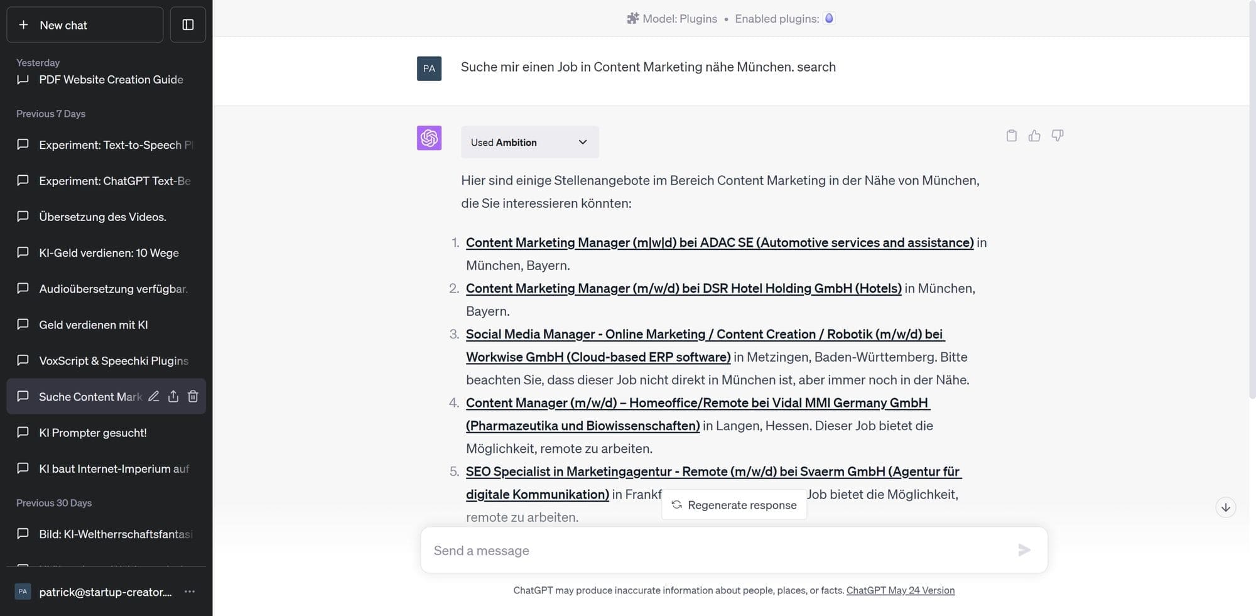Viewport: 1256px width, 616px height.
Task: Click the Model: Plugins puzzle icon
Action: pyautogui.click(x=632, y=18)
